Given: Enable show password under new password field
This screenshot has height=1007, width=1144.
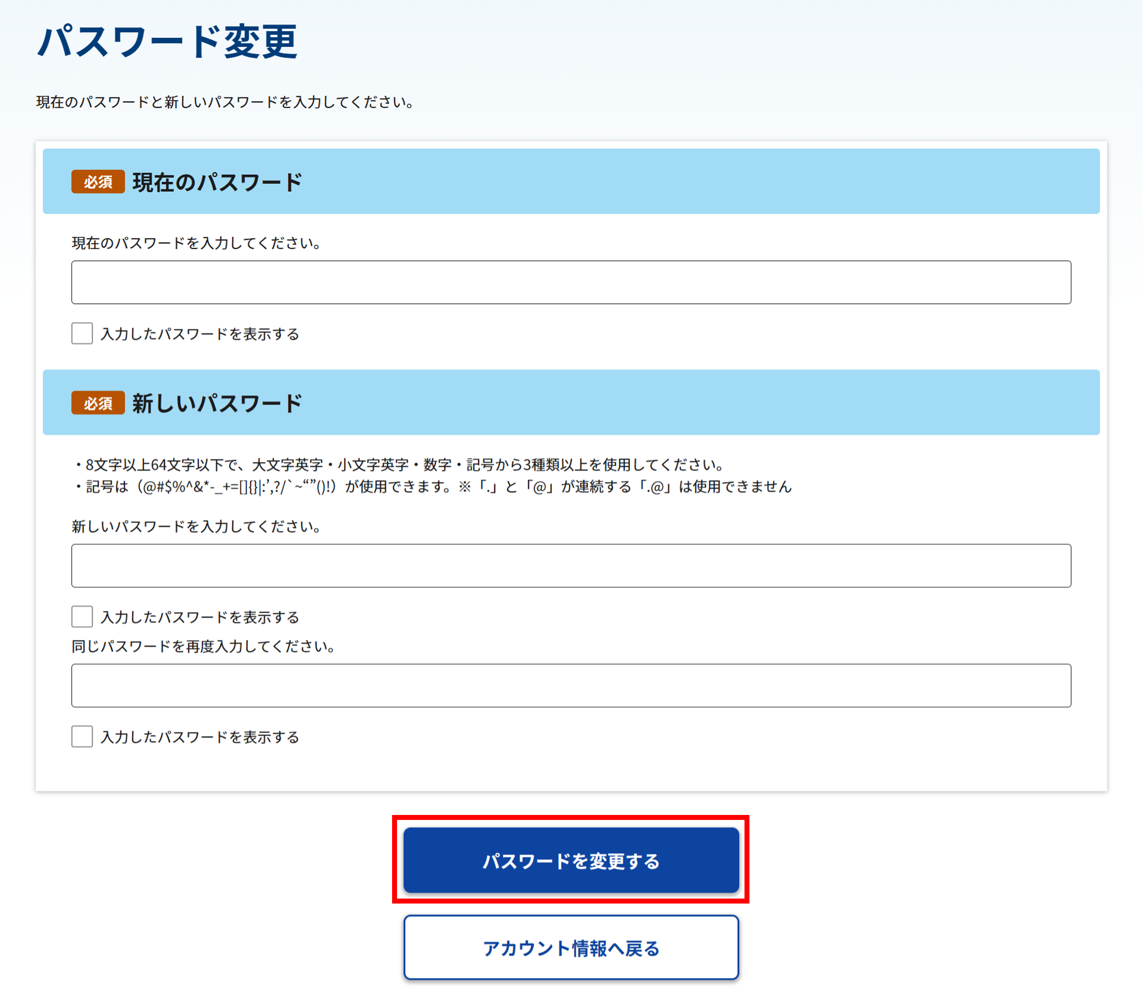Looking at the screenshot, I should (x=82, y=617).
